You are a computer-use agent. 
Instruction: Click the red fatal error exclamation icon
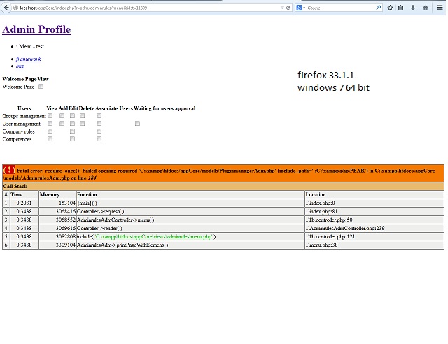[9, 171]
